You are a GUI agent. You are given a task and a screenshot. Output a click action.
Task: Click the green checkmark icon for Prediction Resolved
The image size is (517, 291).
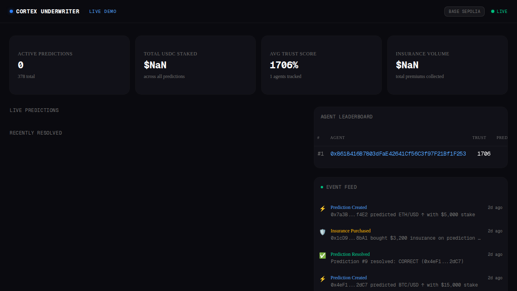pyautogui.click(x=322, y=255)
